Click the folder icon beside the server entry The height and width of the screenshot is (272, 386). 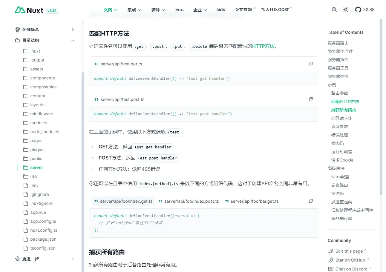pos(26,167)
